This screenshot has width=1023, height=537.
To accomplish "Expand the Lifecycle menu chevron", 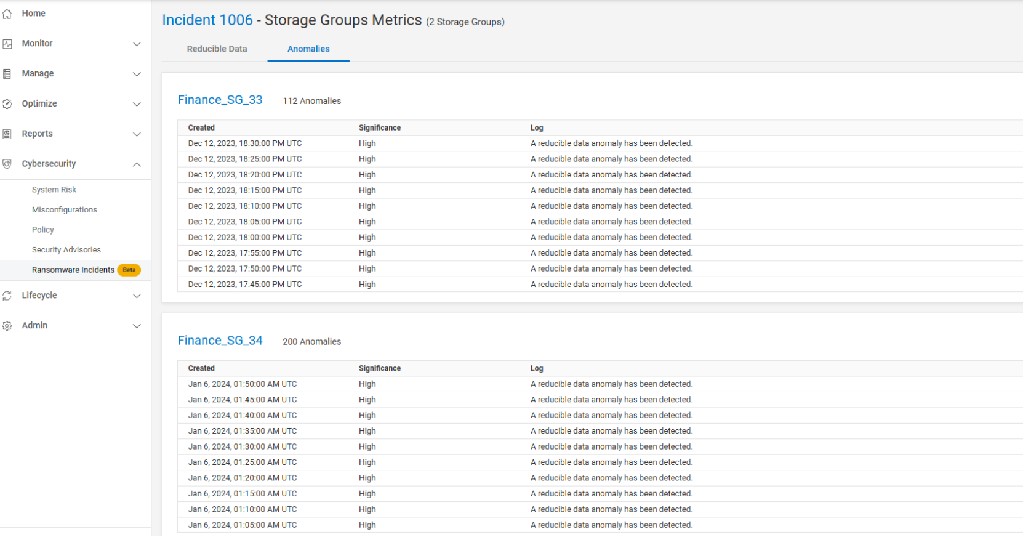I will point(137,296).
